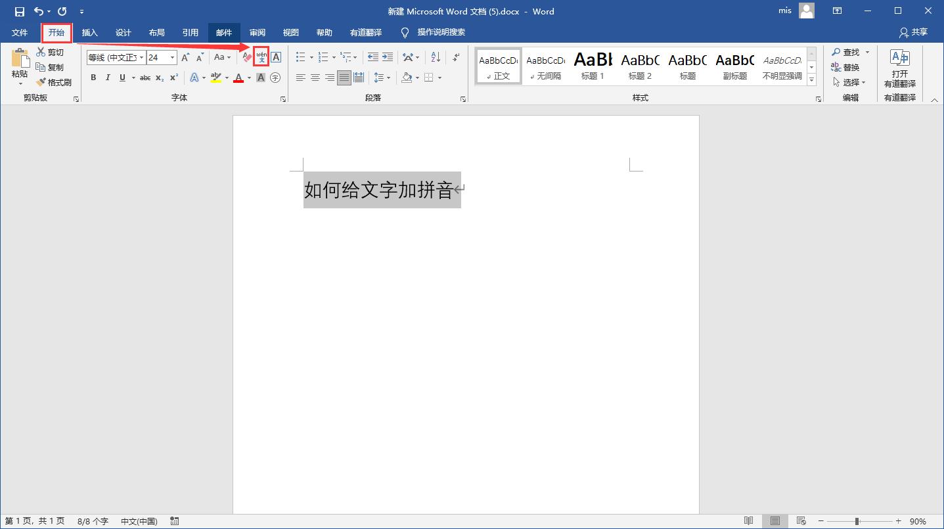Toggle italic formatting on selection
The height and width of the screenshot is (529, 944).
(x=107, y=78)
